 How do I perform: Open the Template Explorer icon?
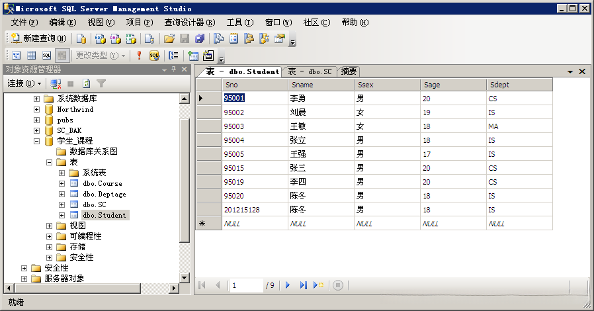coord(264,38)
